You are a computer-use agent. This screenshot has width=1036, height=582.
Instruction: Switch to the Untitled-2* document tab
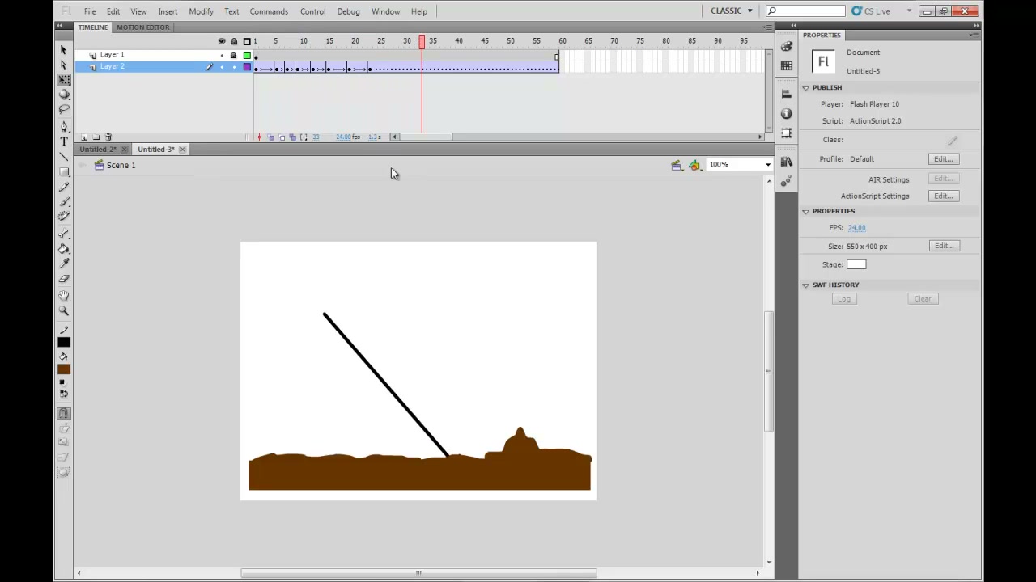98,150
